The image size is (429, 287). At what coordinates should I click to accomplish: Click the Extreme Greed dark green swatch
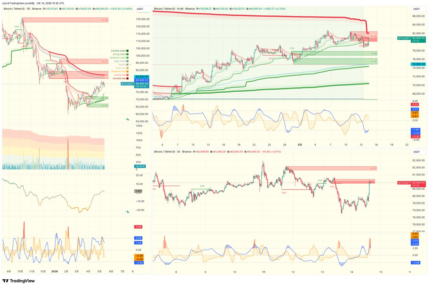(127, 51)
